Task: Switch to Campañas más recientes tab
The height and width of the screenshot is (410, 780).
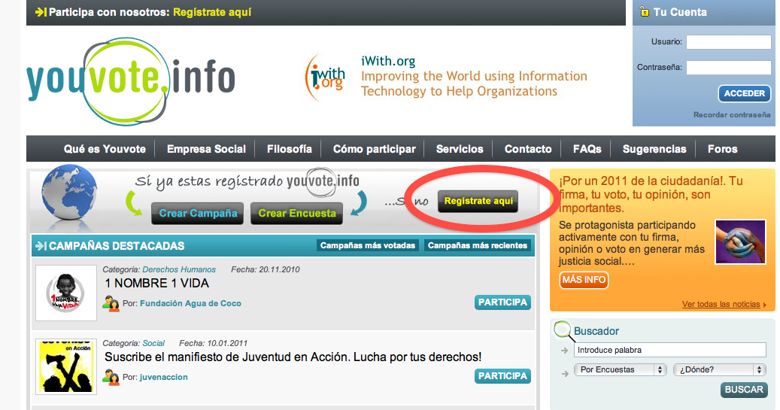Action: [478, 245]
